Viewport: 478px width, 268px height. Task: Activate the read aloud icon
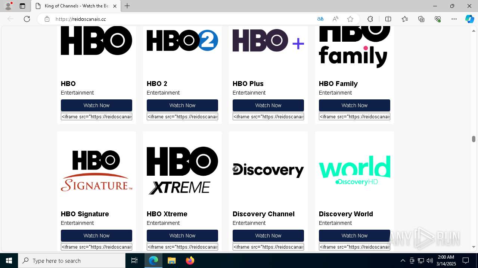(x=335, y=19)
